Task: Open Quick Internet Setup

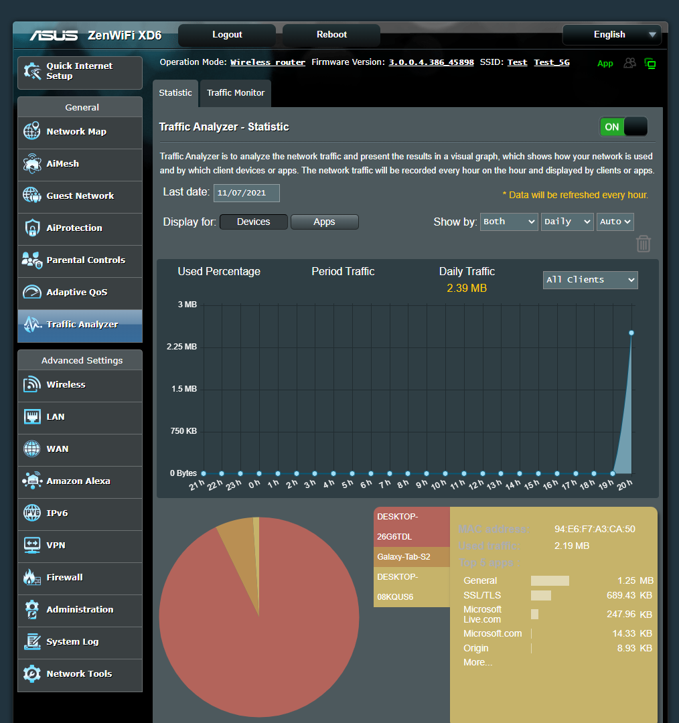Action: pos(80,73)
